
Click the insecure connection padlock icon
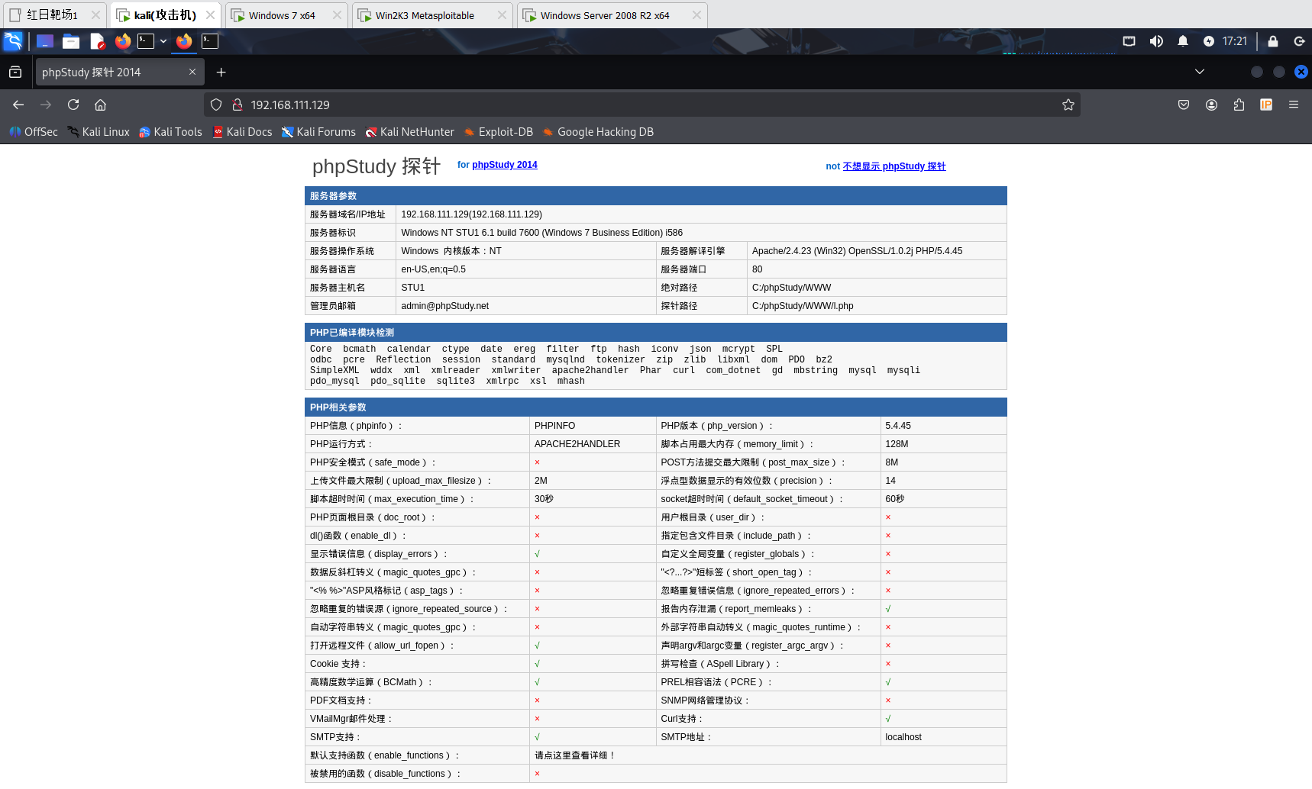(x=238, y=105)
